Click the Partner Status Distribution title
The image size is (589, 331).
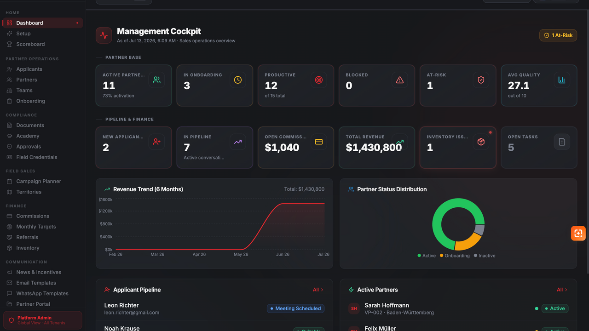(392, 189)
